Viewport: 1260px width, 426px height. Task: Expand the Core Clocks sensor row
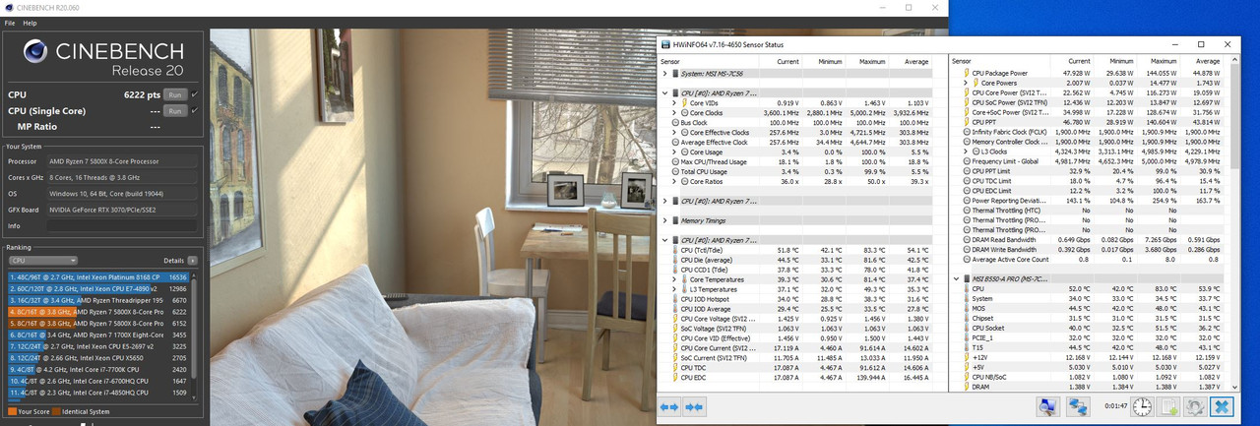[674, 112]
